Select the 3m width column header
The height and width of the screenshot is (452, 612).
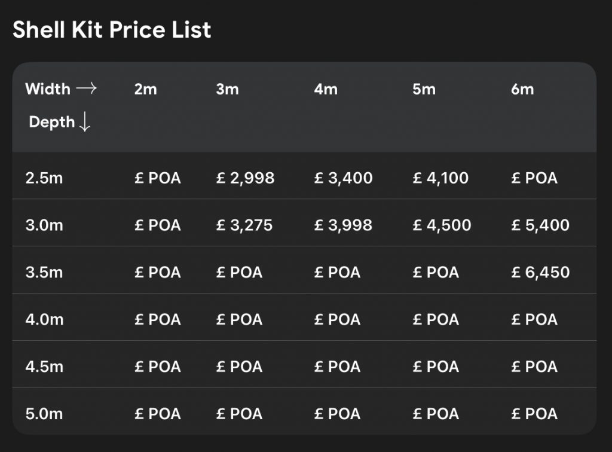227,89
